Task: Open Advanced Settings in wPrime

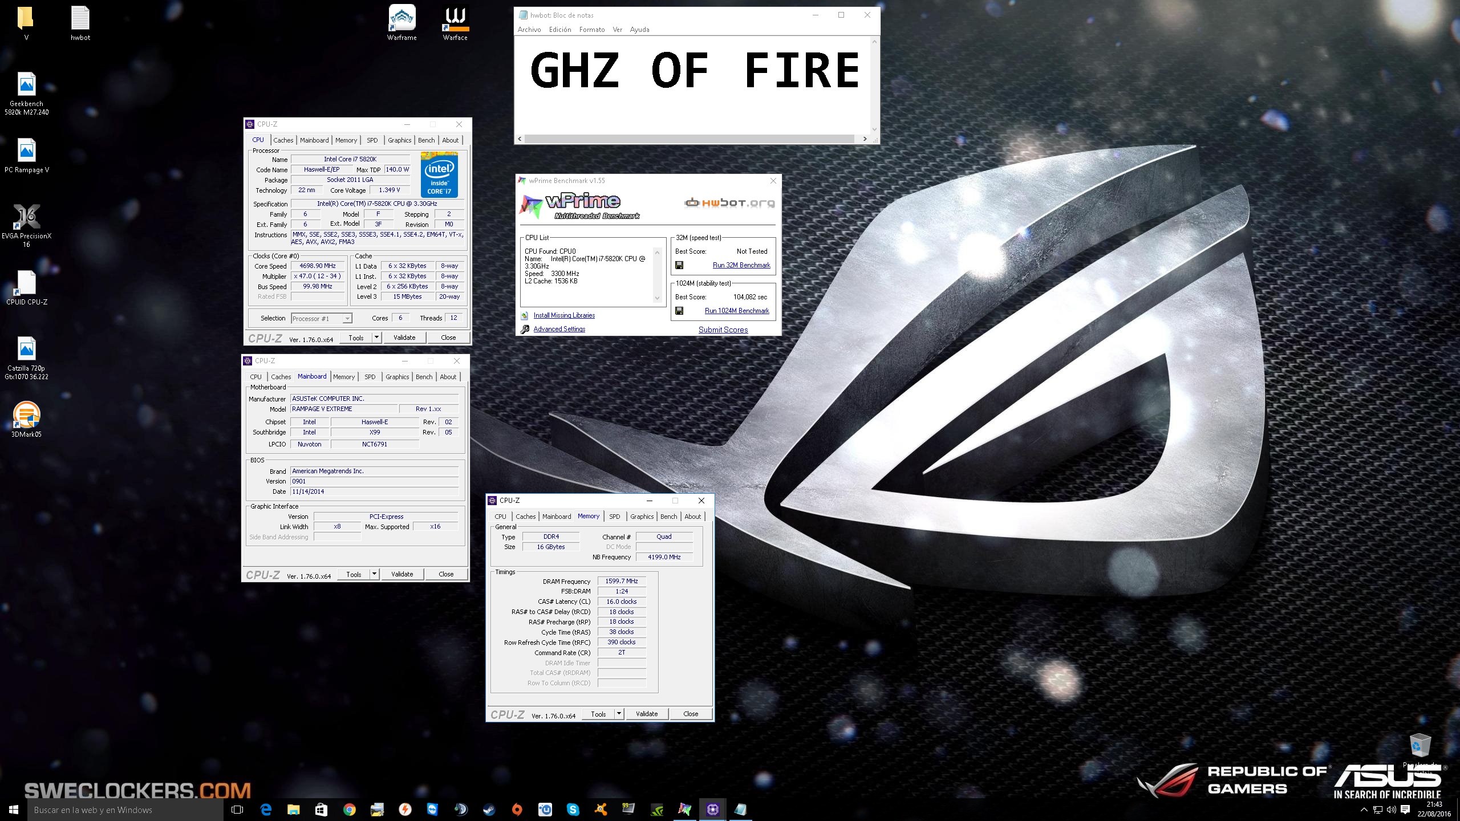Action: (559, 329)
